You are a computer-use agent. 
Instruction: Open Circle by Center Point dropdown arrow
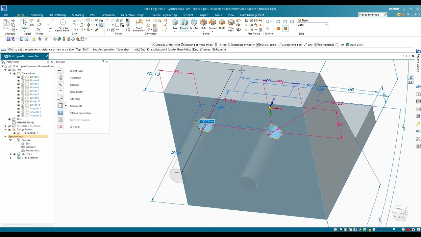(x=70, y=30)
